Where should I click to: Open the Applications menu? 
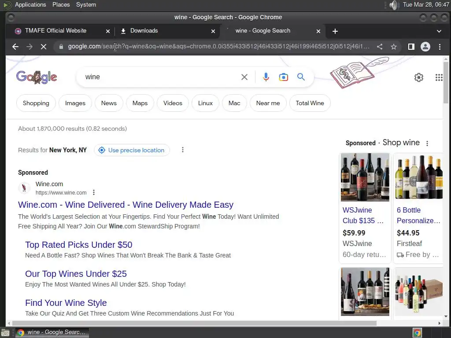[x=30, y=4]
